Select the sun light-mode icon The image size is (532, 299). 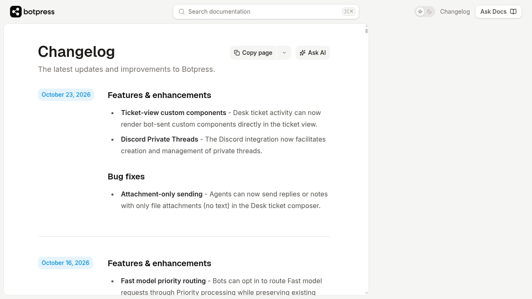click(x=420, y=12)
